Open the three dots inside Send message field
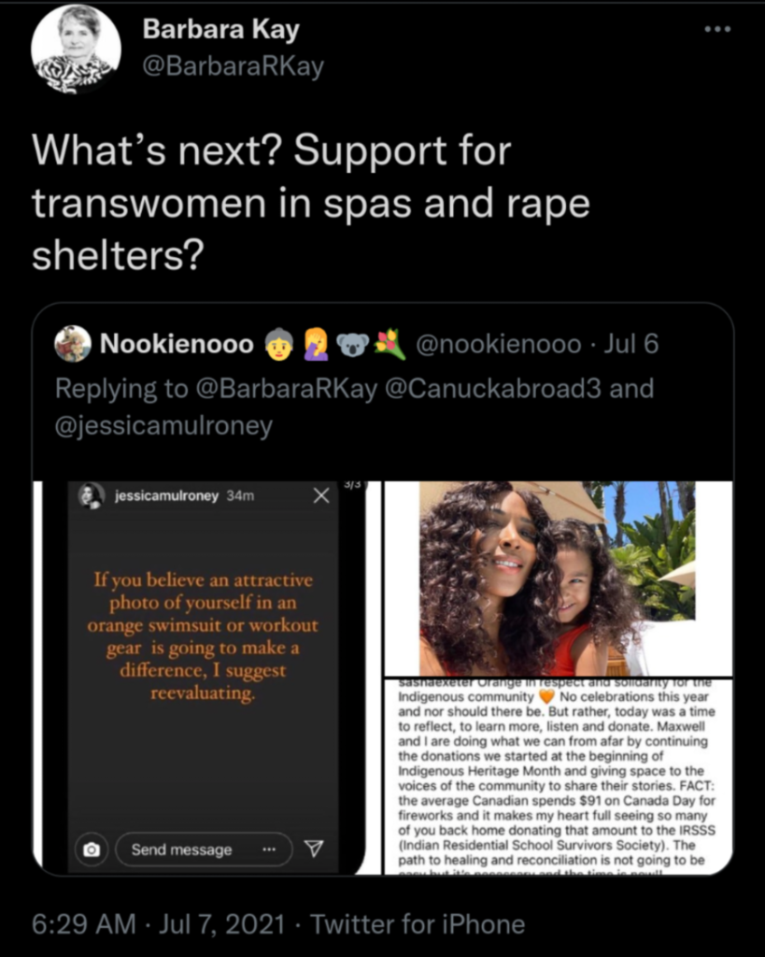This screenshot has width=765, height=957. pos(269,849)
